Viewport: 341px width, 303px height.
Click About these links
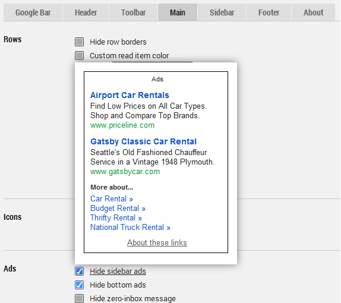coord(157,242)
